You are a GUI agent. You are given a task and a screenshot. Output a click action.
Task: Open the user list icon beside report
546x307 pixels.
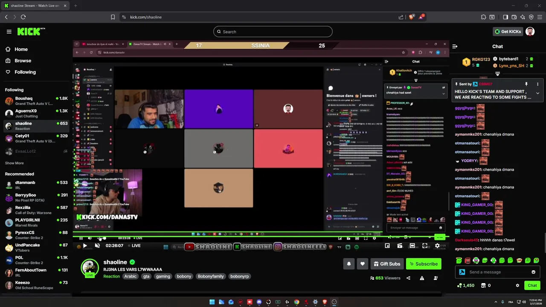pos(436,278)
